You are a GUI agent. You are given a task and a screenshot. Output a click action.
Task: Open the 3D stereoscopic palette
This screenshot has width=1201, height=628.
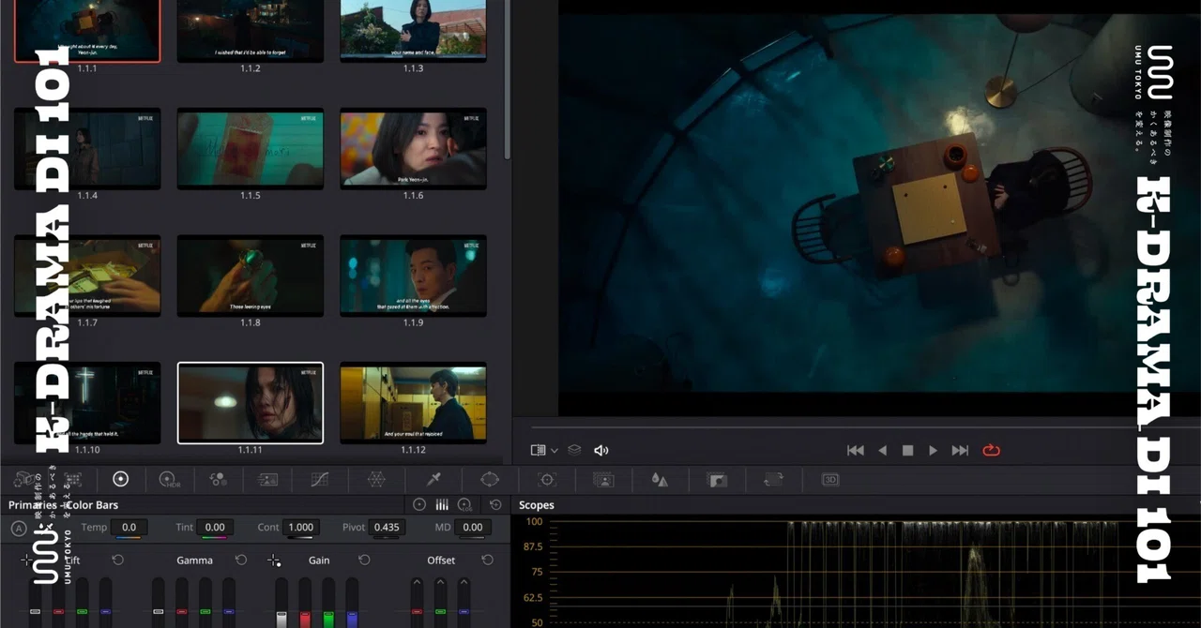point(830,479)
